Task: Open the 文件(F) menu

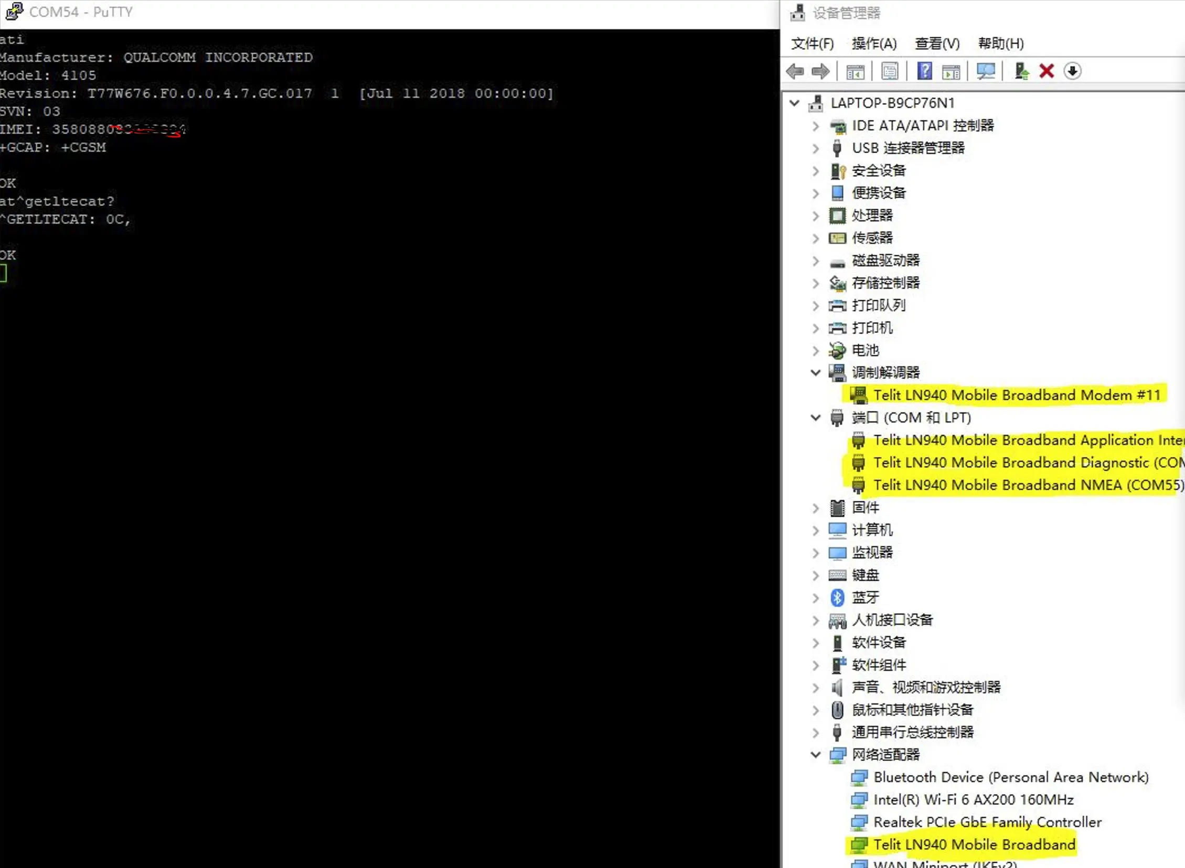Action: (x=812, y=44)
